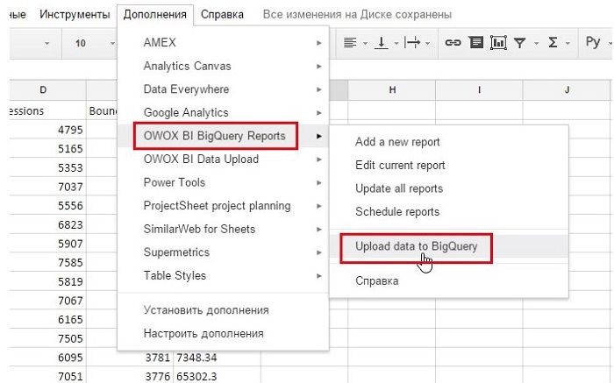
Task: Choose Установить дополнения
Action: tap(223, 310)
